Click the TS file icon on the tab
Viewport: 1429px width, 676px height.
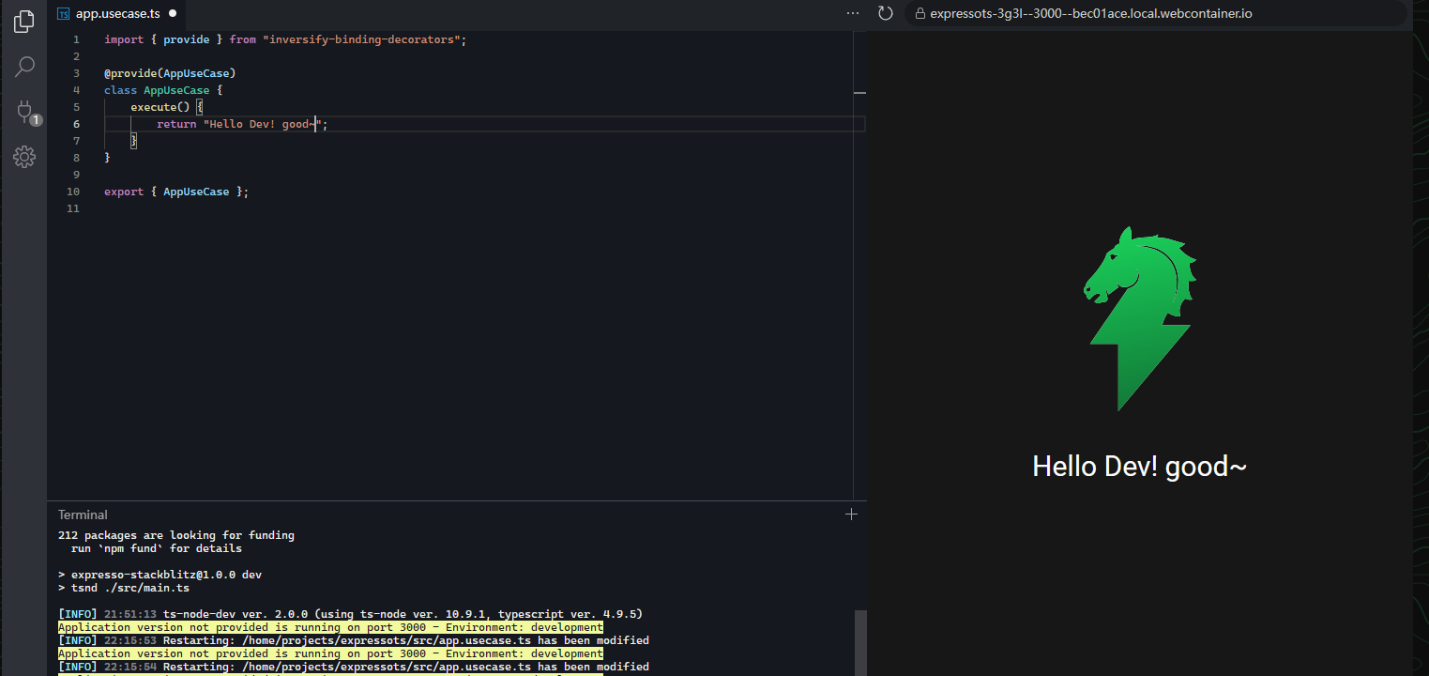(x=64, y=14)
